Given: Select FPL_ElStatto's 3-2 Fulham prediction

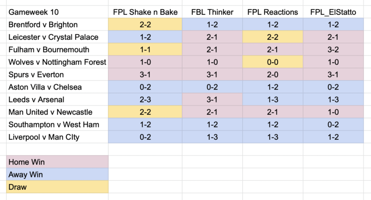Looking at the screenshot, I should tap(333, 49).
